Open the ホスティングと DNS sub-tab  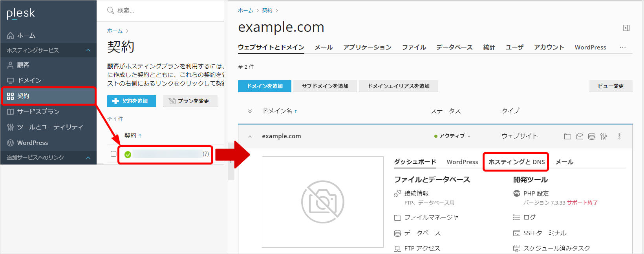tap(516, 162)
